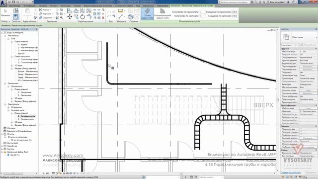Open the Properties help link
318x179 pixels.
[x=290, y=173]
